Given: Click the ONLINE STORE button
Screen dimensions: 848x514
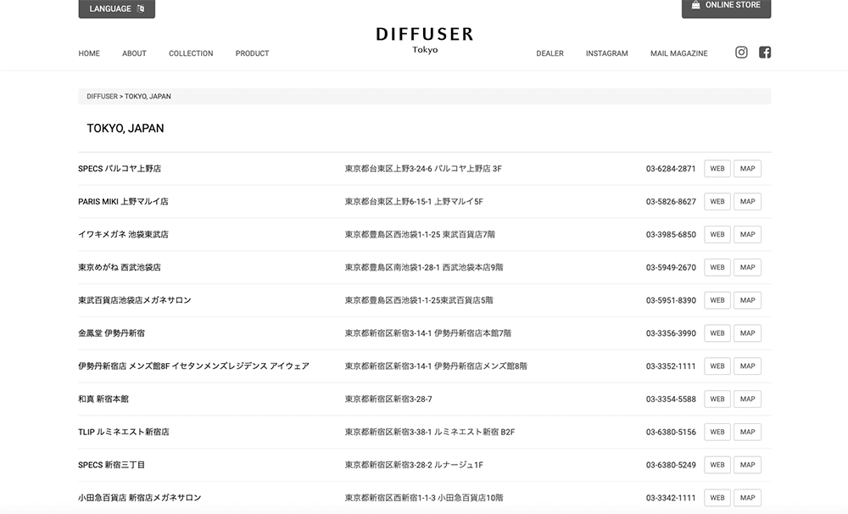Looking at the screenshot, I should pyautogui.click(x=726, y=7).
